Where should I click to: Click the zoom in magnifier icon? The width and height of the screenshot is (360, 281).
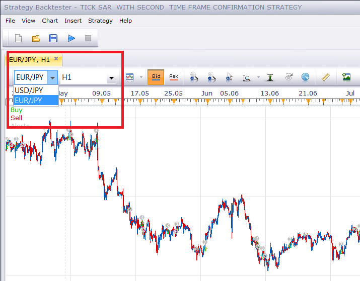click(194, 77)
